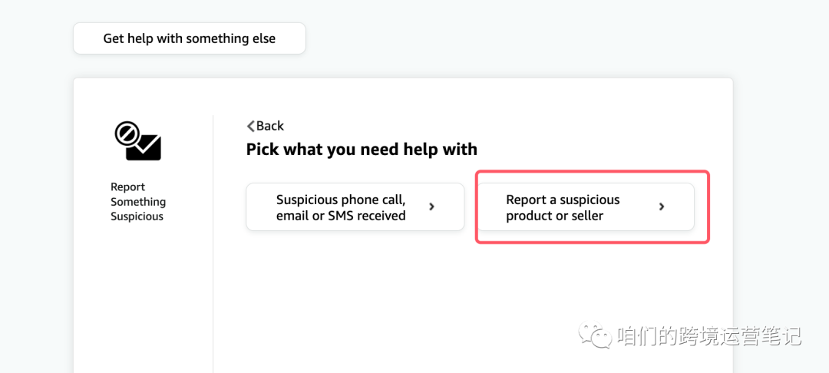Click the red highlight border around the report option
Image resolution: width=829 pixels, height=373 pixels.
[592, 172]
